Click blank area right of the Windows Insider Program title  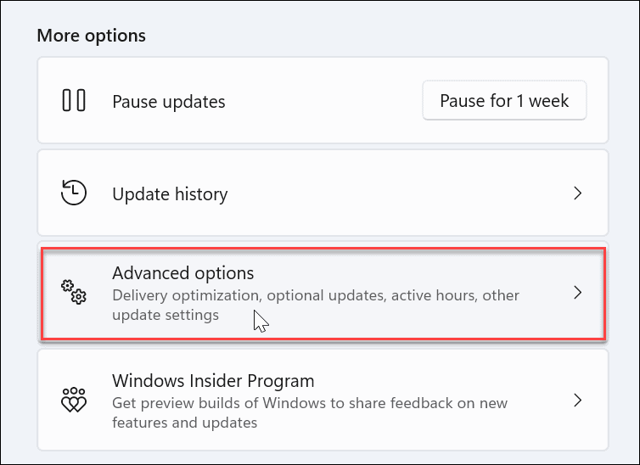click(441, 381)
